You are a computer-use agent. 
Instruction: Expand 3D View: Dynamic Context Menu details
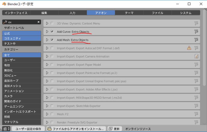(47, 23)
